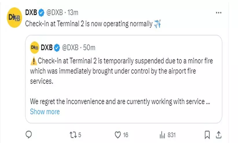Screen dimensions: 238x143
Task: Like the tweet with the heart icon
Action: 118,135
